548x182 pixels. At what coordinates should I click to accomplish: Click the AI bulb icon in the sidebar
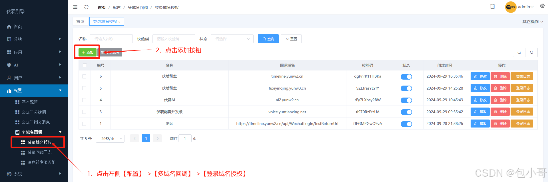coord(9,65)
